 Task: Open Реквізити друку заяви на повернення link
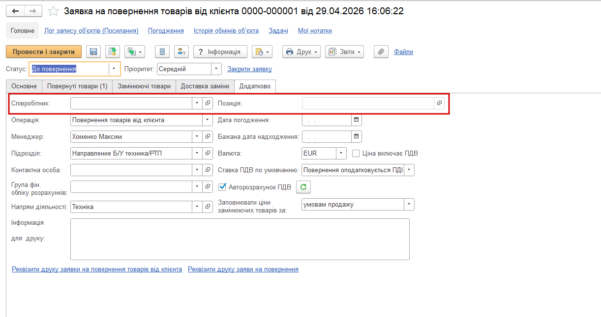click(243, 269)
